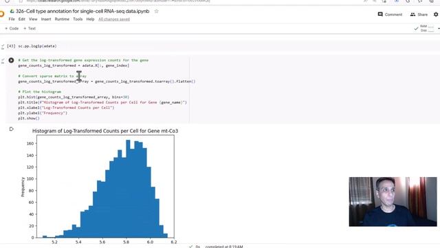Click the Share button
440x248 pixels.
pos(419,14)
